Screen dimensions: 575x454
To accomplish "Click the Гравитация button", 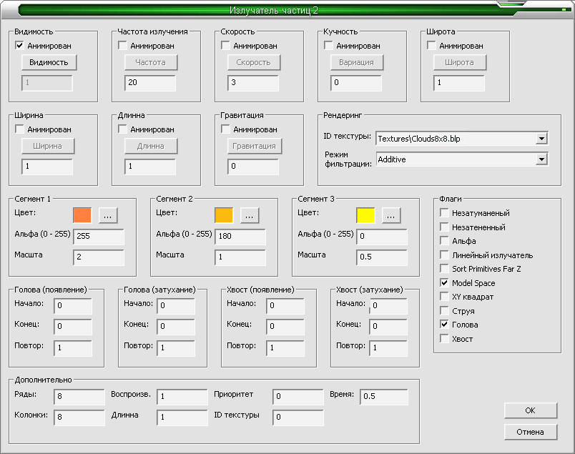I will click(x=255, y=146).
